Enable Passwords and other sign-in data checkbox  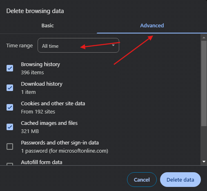tap(10, 147)
